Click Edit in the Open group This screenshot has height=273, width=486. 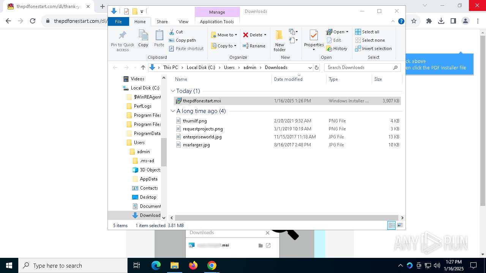[x=334, y=40]
